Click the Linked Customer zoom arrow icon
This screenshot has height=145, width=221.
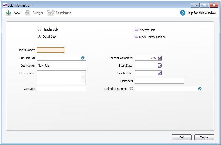131,89
